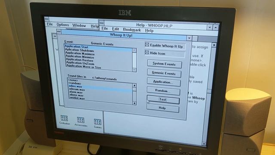Open Bookmark menu in Help window
275x155 pixels.
(x=132, y=30)
